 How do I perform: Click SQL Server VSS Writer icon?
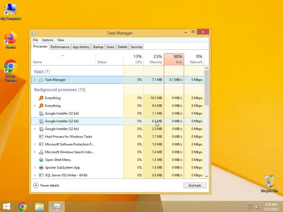click(x=41, y=175)
